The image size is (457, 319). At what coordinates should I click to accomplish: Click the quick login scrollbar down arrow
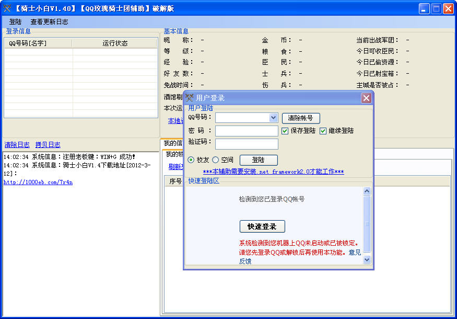click(x=367, y=259)
